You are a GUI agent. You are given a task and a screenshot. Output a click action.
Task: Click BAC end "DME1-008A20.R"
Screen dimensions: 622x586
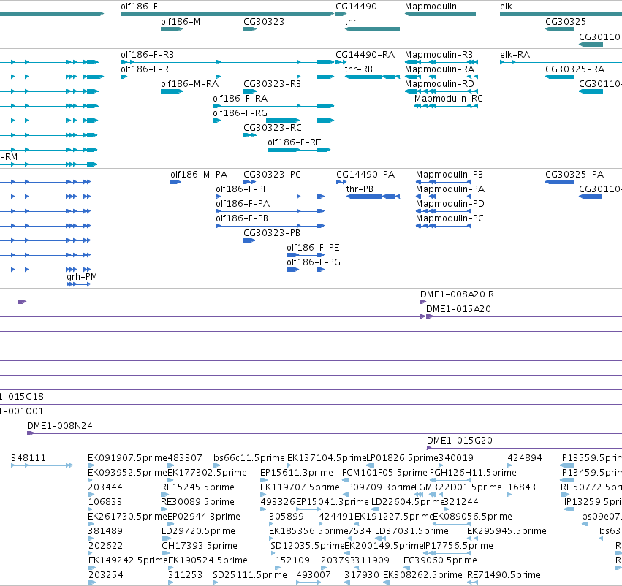click(x=457, y=294)
